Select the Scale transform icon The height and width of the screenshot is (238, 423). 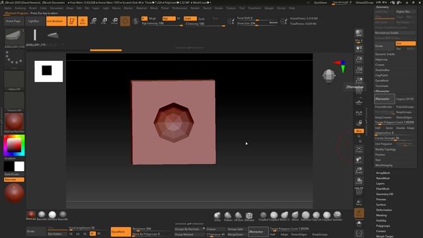[x=104, y=21]
